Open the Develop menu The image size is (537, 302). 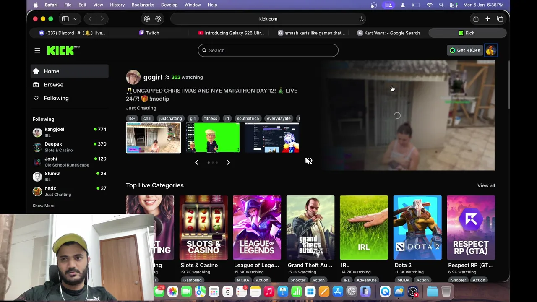point(169,5)
